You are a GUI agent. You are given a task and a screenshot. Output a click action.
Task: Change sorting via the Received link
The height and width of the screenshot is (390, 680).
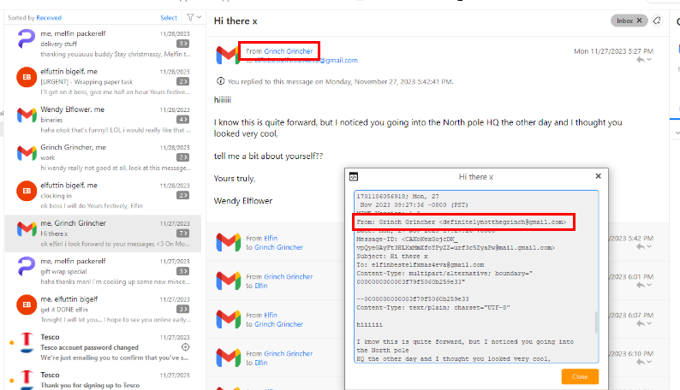tap(49, 18)
